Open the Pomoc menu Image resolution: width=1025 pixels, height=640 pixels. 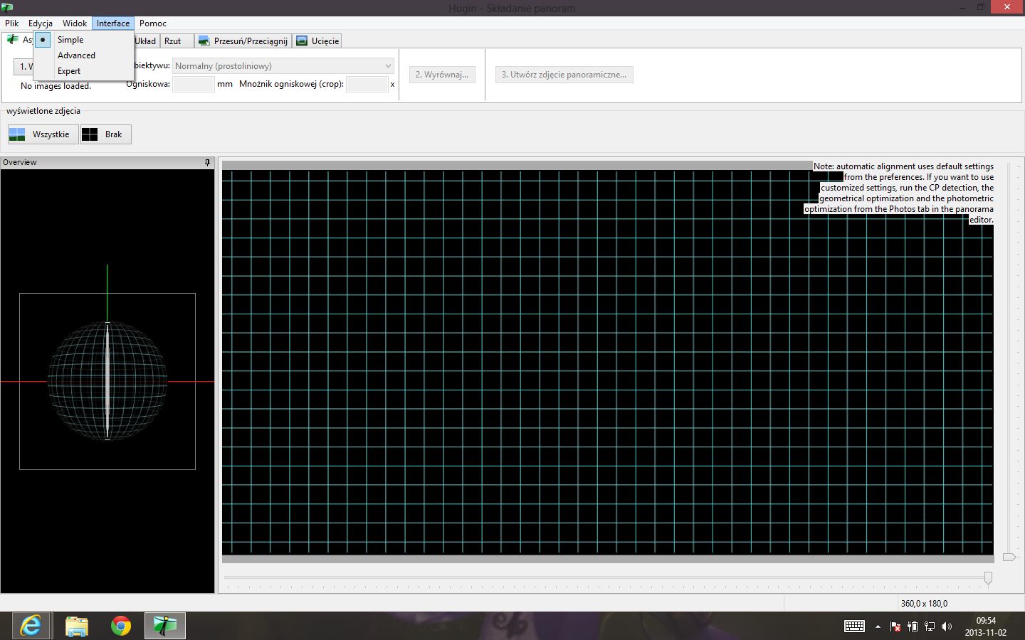pyautogui.click(x=152, y=23)
